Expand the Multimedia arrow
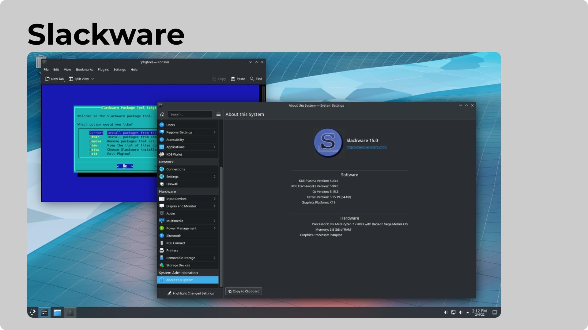The image size is (588, 330). click(x=214, y=221)
